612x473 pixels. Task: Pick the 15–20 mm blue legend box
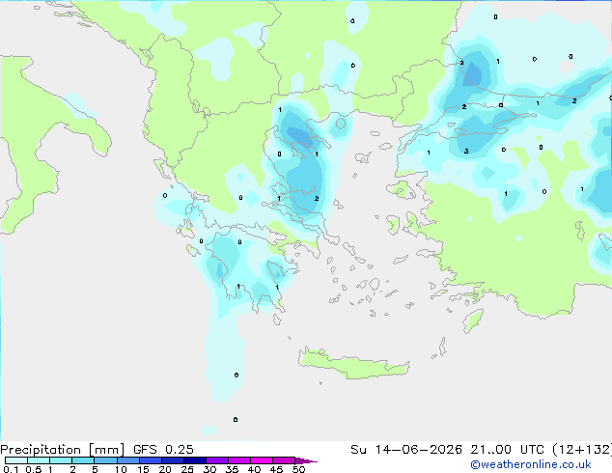coord(150,460)
